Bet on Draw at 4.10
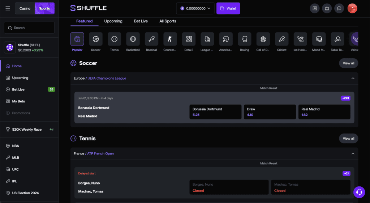 coord(270,112)
